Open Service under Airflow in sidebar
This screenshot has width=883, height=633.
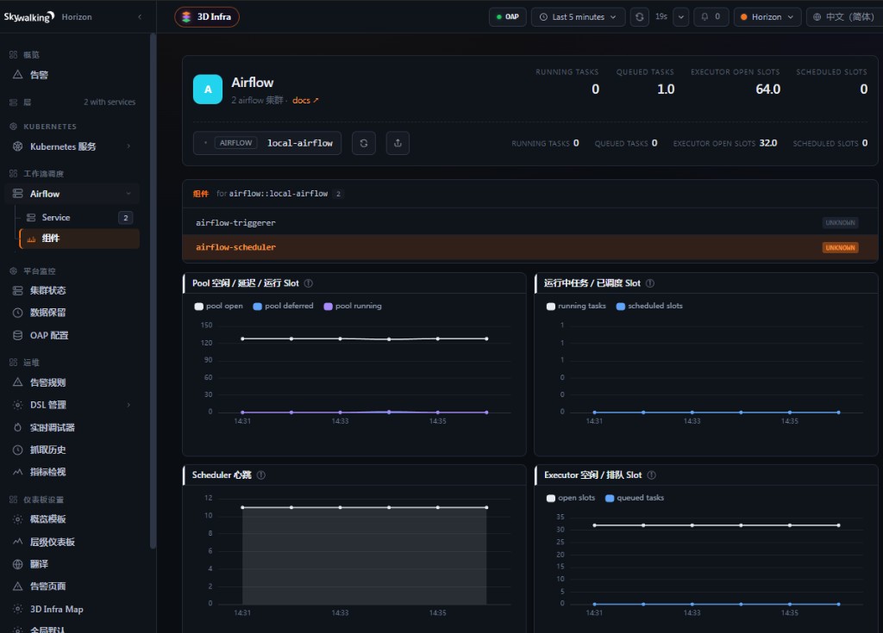click(x=79, y=217)
